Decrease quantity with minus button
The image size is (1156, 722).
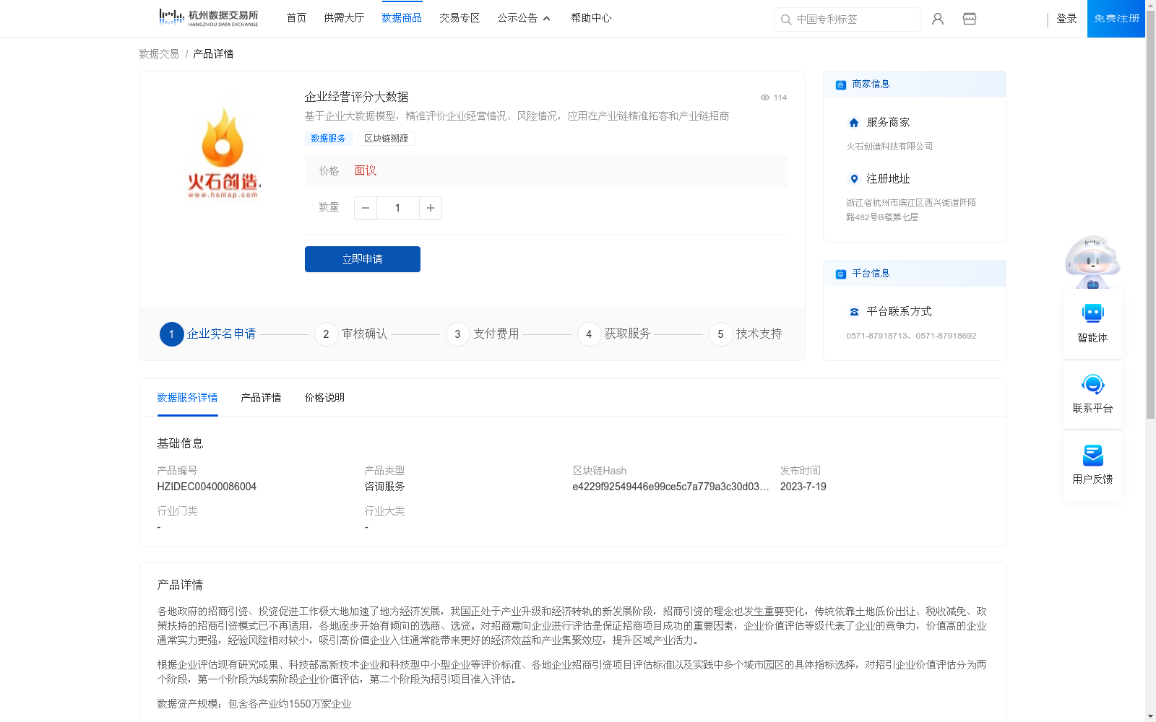(366, 208)
